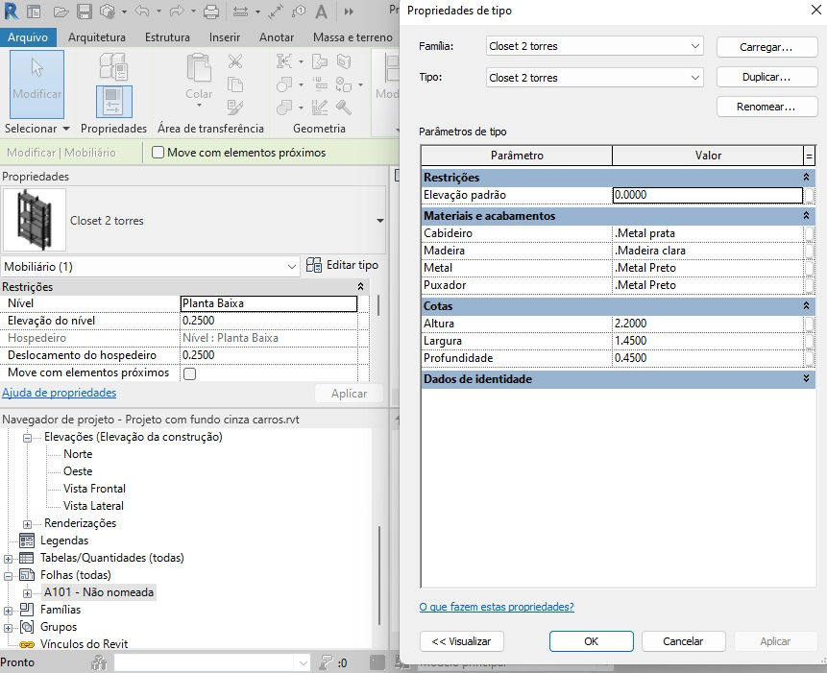827x673 pixels.
Task: Open the Ajuda de propriedades link
Action: [60, 393]
